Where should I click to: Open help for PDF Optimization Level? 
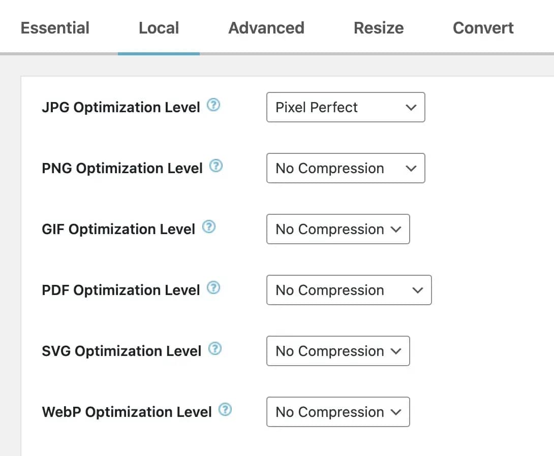213,287
